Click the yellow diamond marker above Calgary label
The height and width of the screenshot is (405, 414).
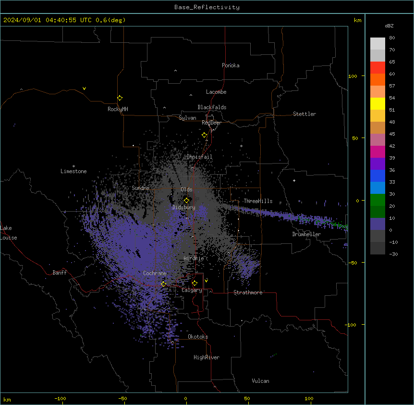[x=195, y=283]
